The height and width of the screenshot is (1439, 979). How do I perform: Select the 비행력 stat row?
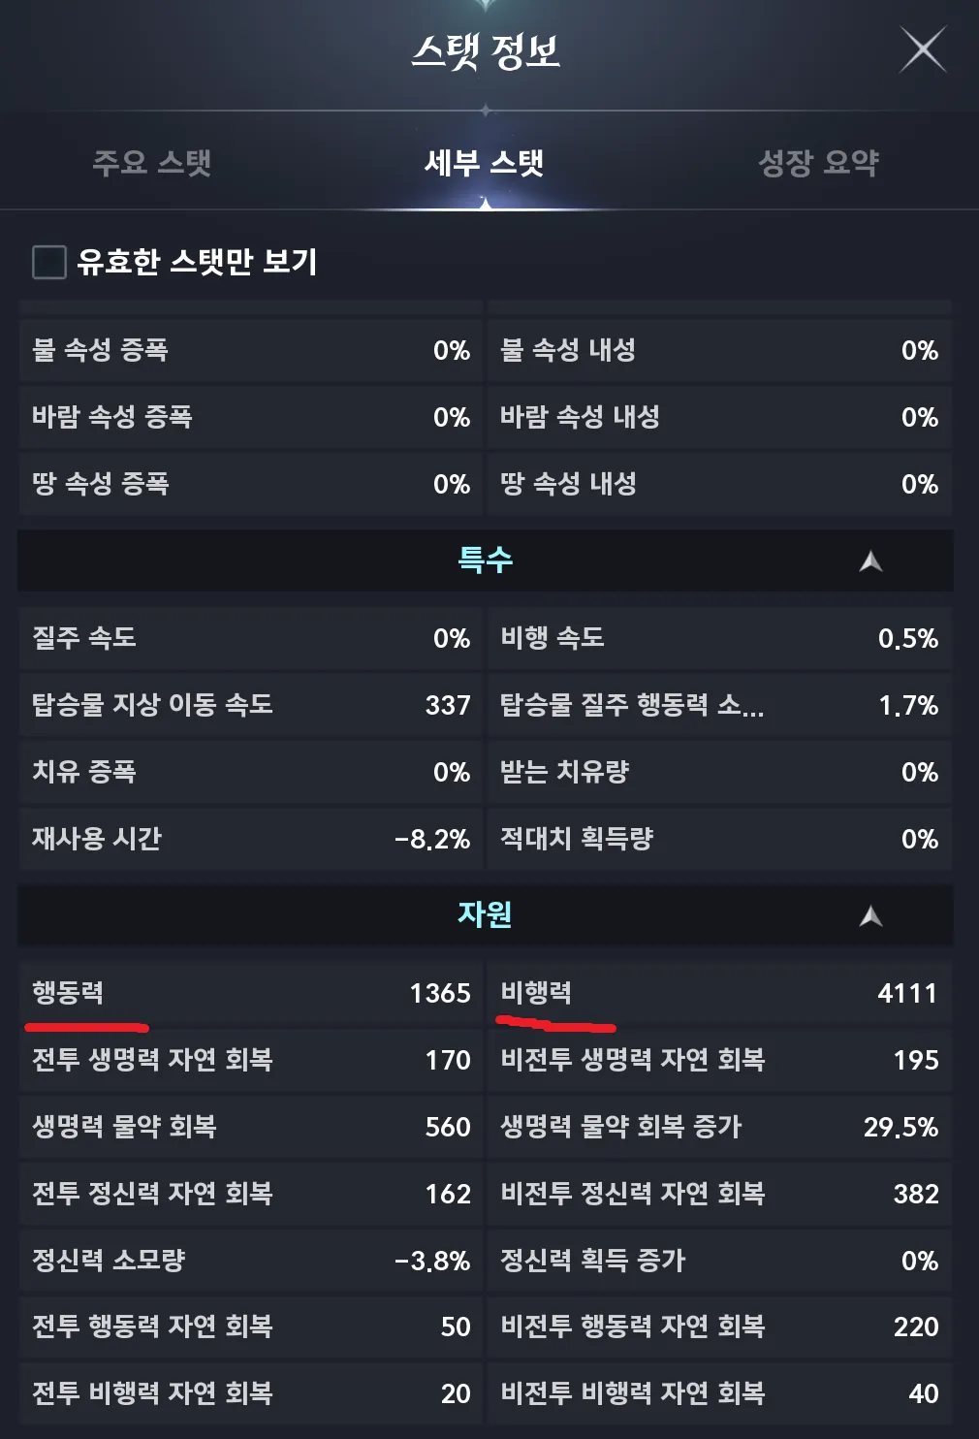click(717, 991)
